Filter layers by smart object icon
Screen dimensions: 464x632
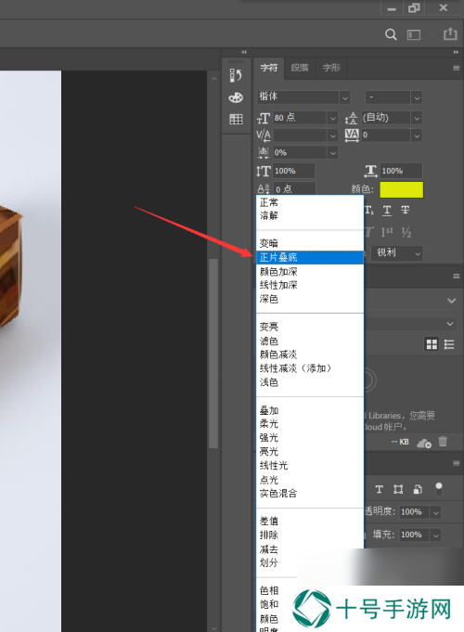tap(418, 489)
